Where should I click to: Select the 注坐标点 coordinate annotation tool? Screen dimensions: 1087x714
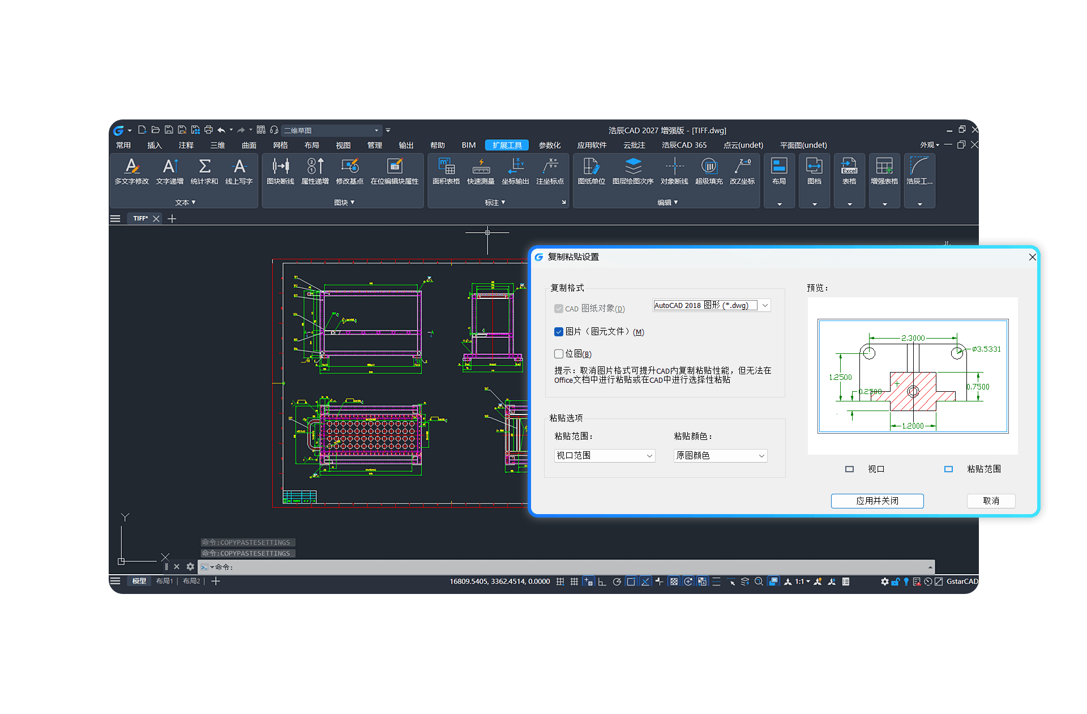[550, 171]
